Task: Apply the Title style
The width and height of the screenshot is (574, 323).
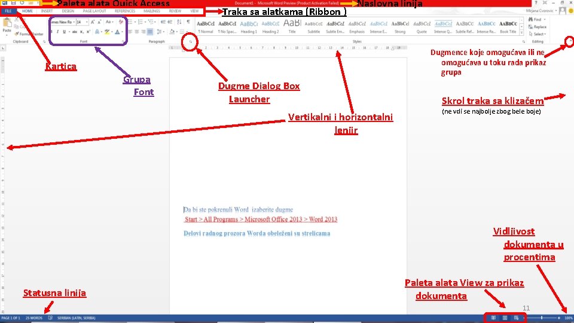Action: point(292,27)
